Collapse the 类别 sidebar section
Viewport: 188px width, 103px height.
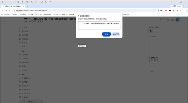(x=22, y=75)
